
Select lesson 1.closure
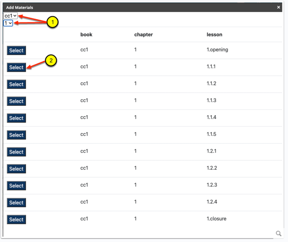(x=16, y=219)
